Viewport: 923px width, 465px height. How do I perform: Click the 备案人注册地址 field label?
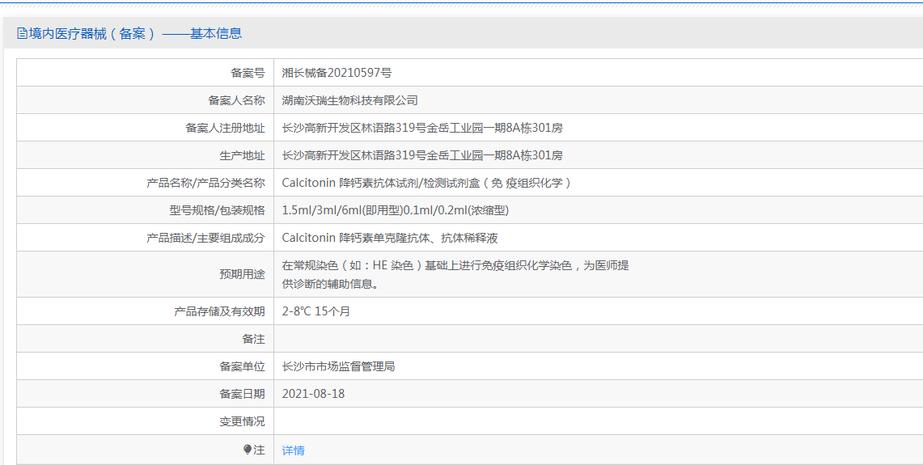coord(225,128)
